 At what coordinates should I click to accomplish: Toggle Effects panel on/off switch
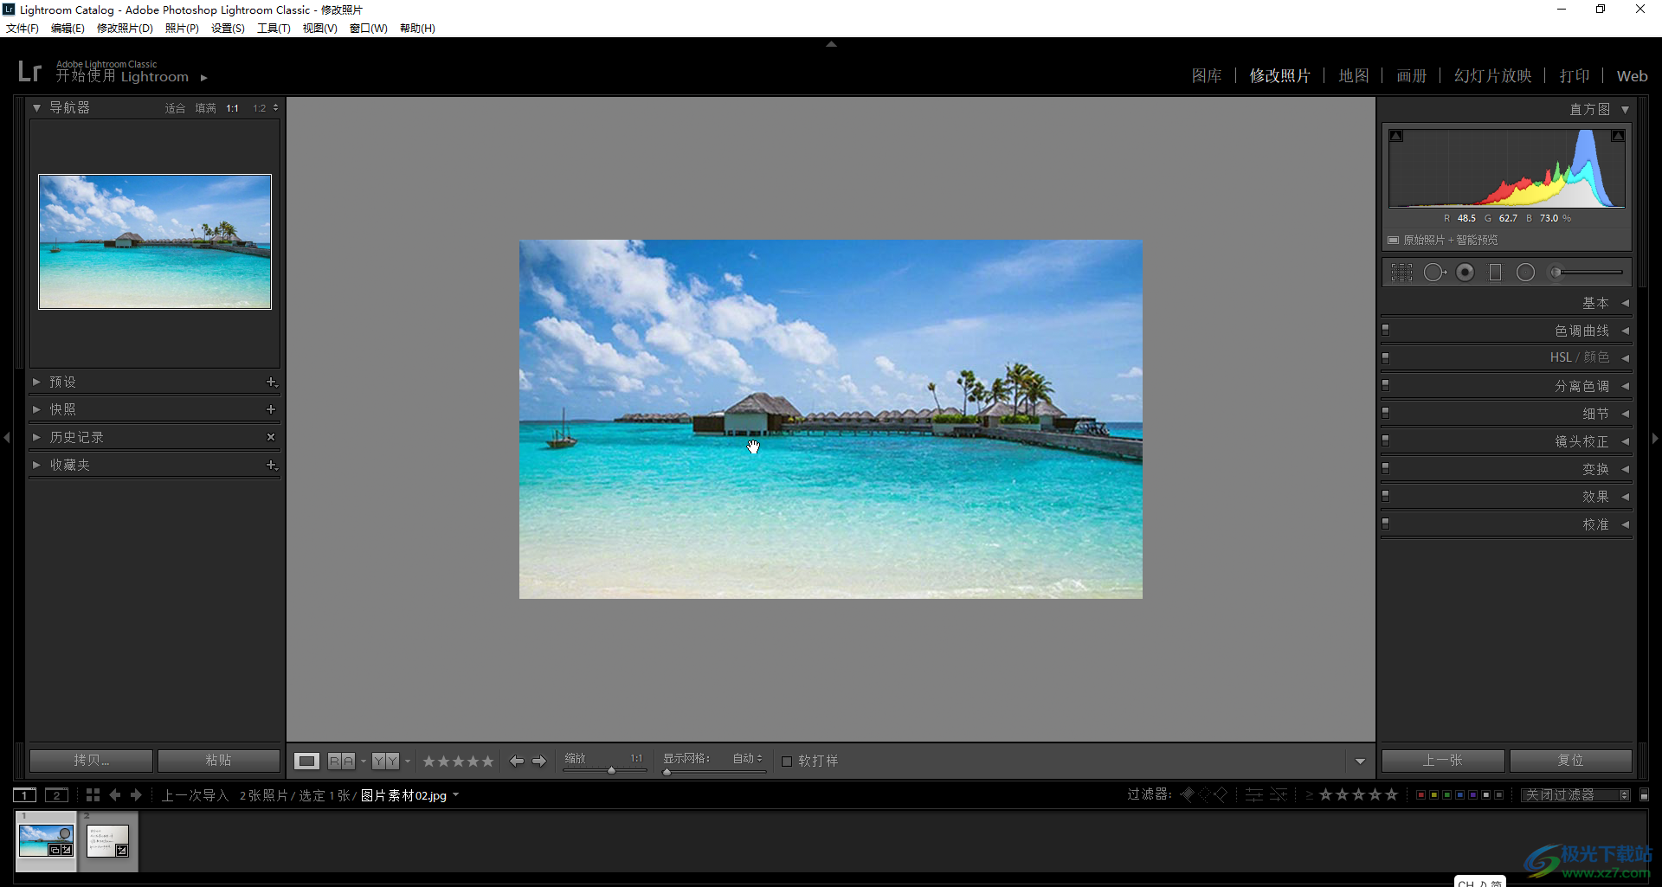[x=1386, y=496]
